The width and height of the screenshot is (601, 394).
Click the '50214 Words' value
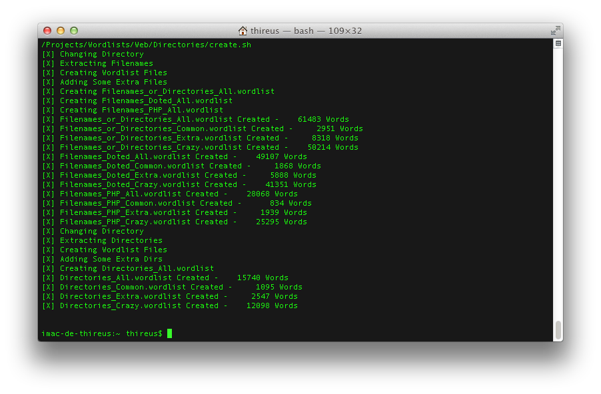332,147
